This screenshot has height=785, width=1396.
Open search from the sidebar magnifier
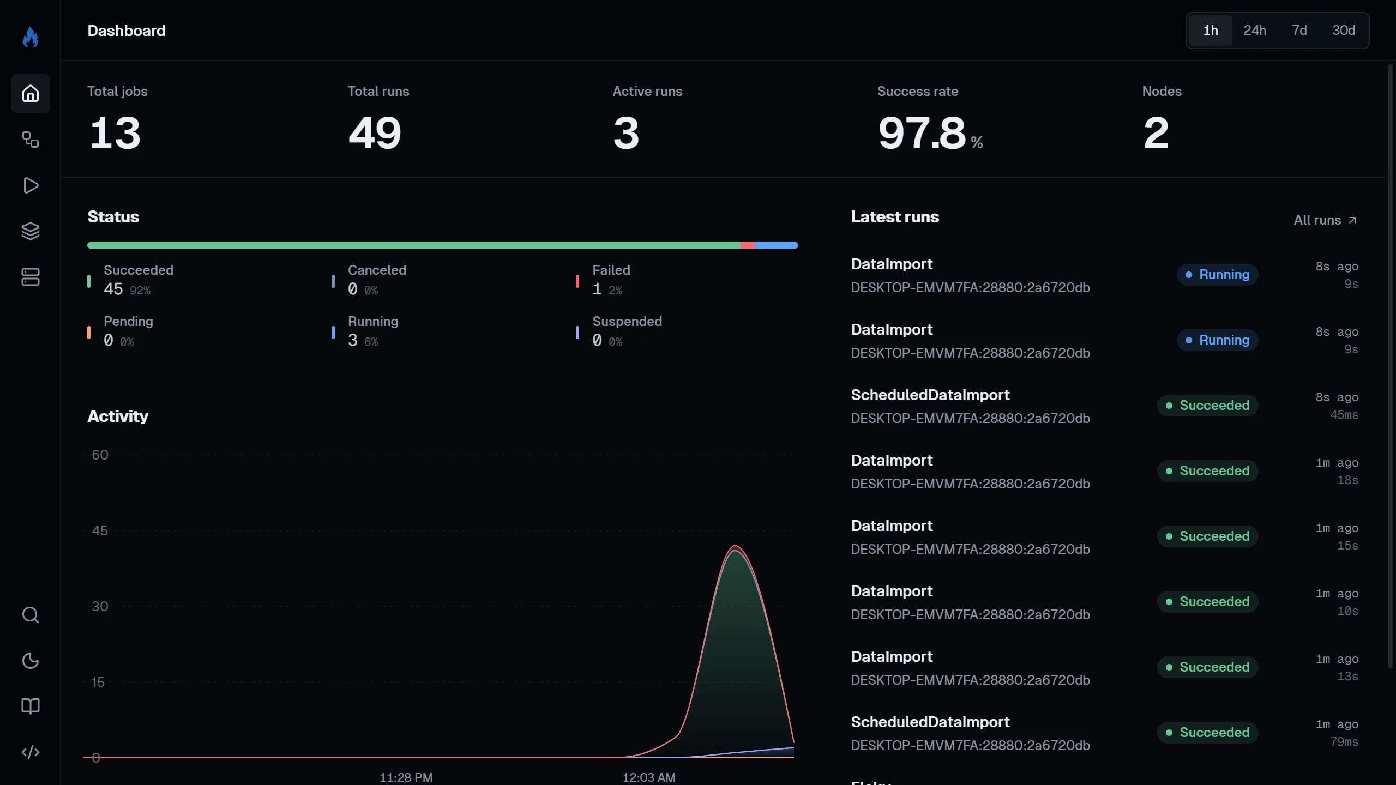31,615
